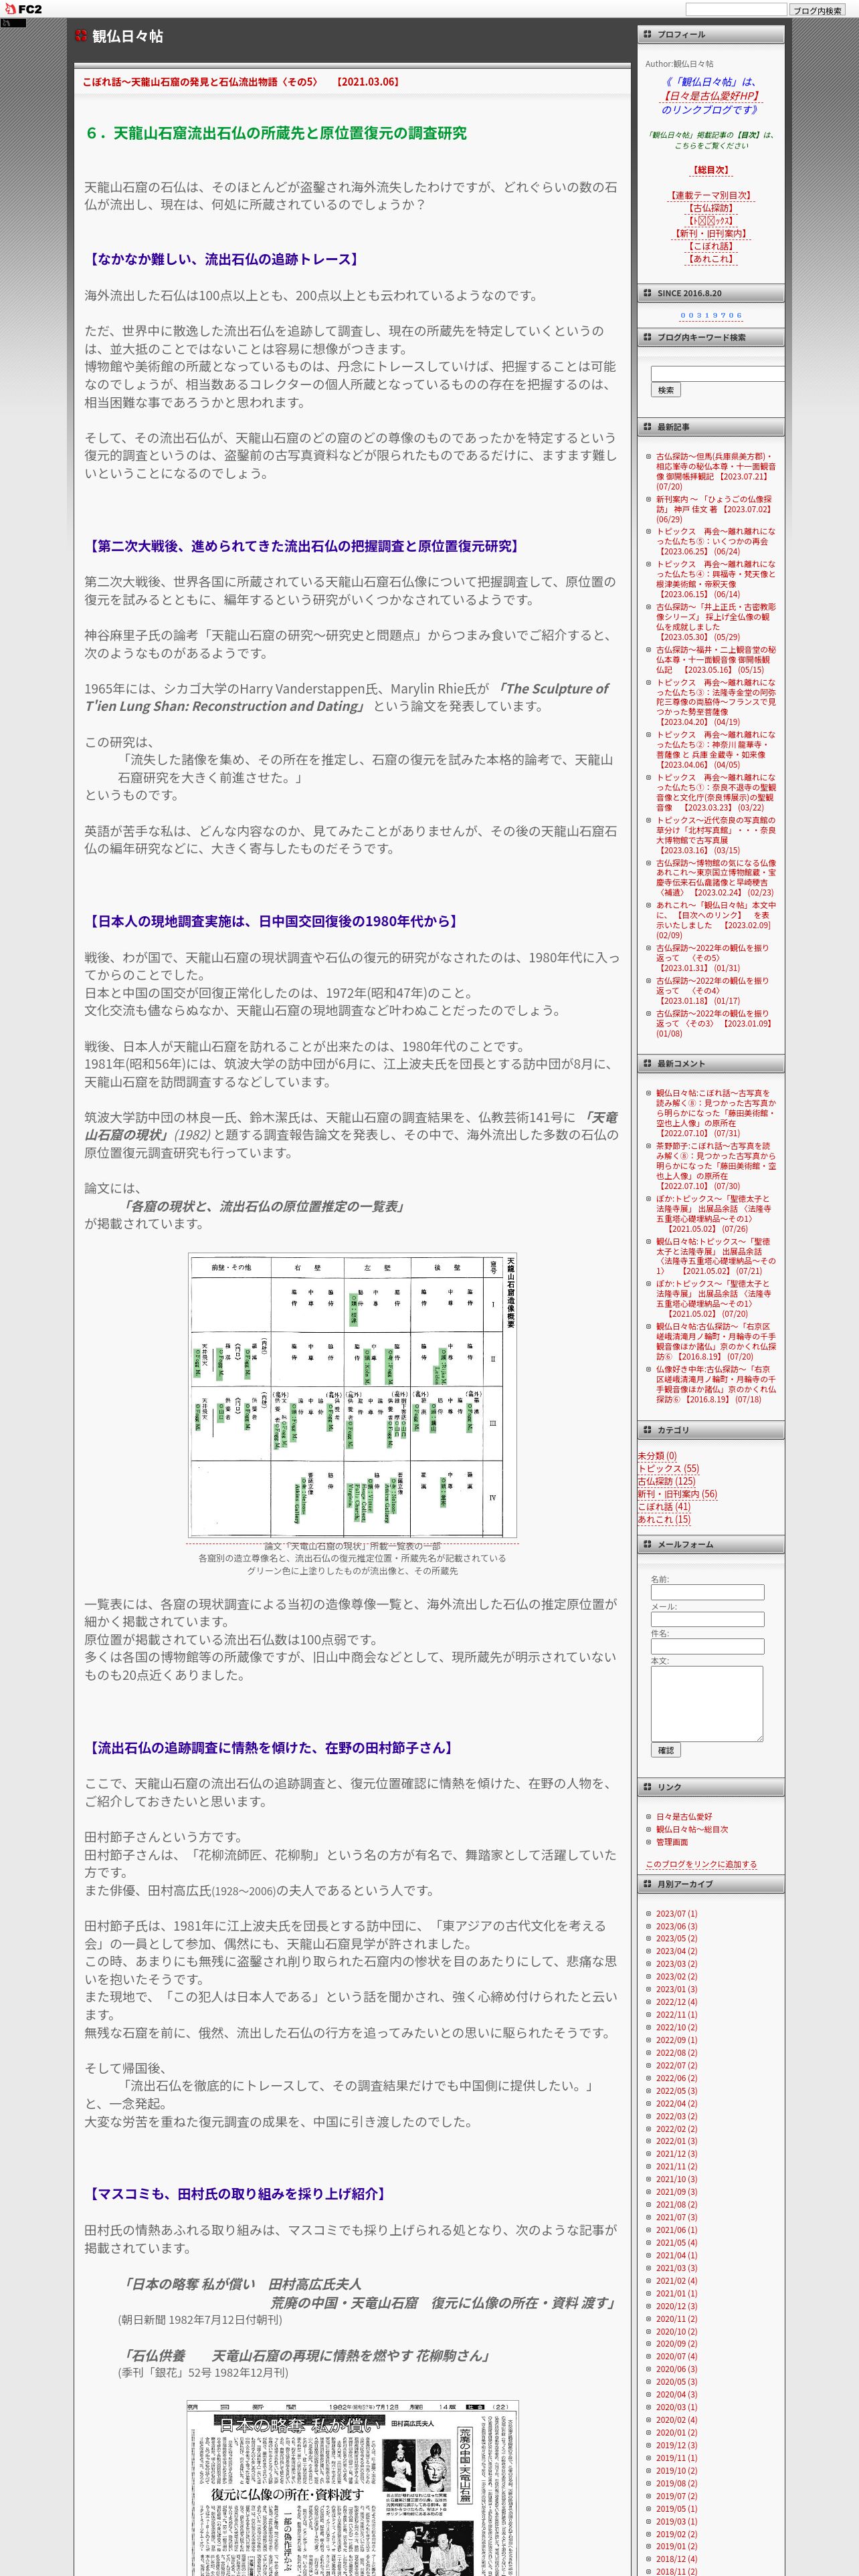Click the リンク header icon
Viewport: 859px width, 2576px height.
647,1787
